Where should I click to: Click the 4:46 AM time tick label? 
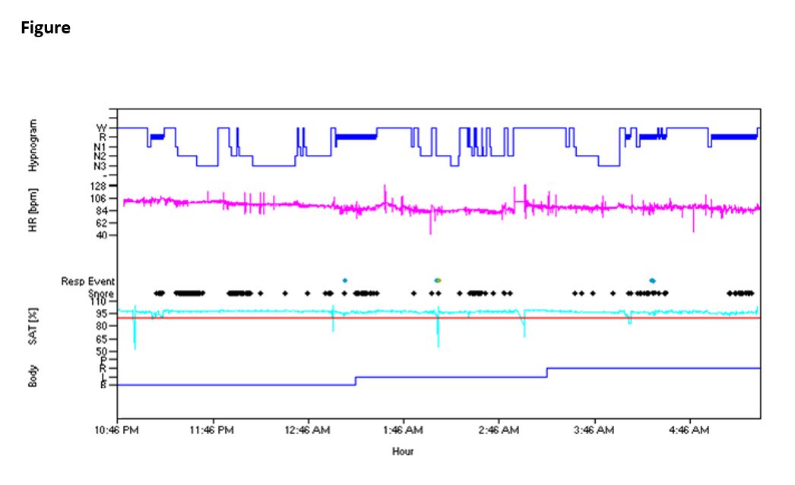coord(690,430)
